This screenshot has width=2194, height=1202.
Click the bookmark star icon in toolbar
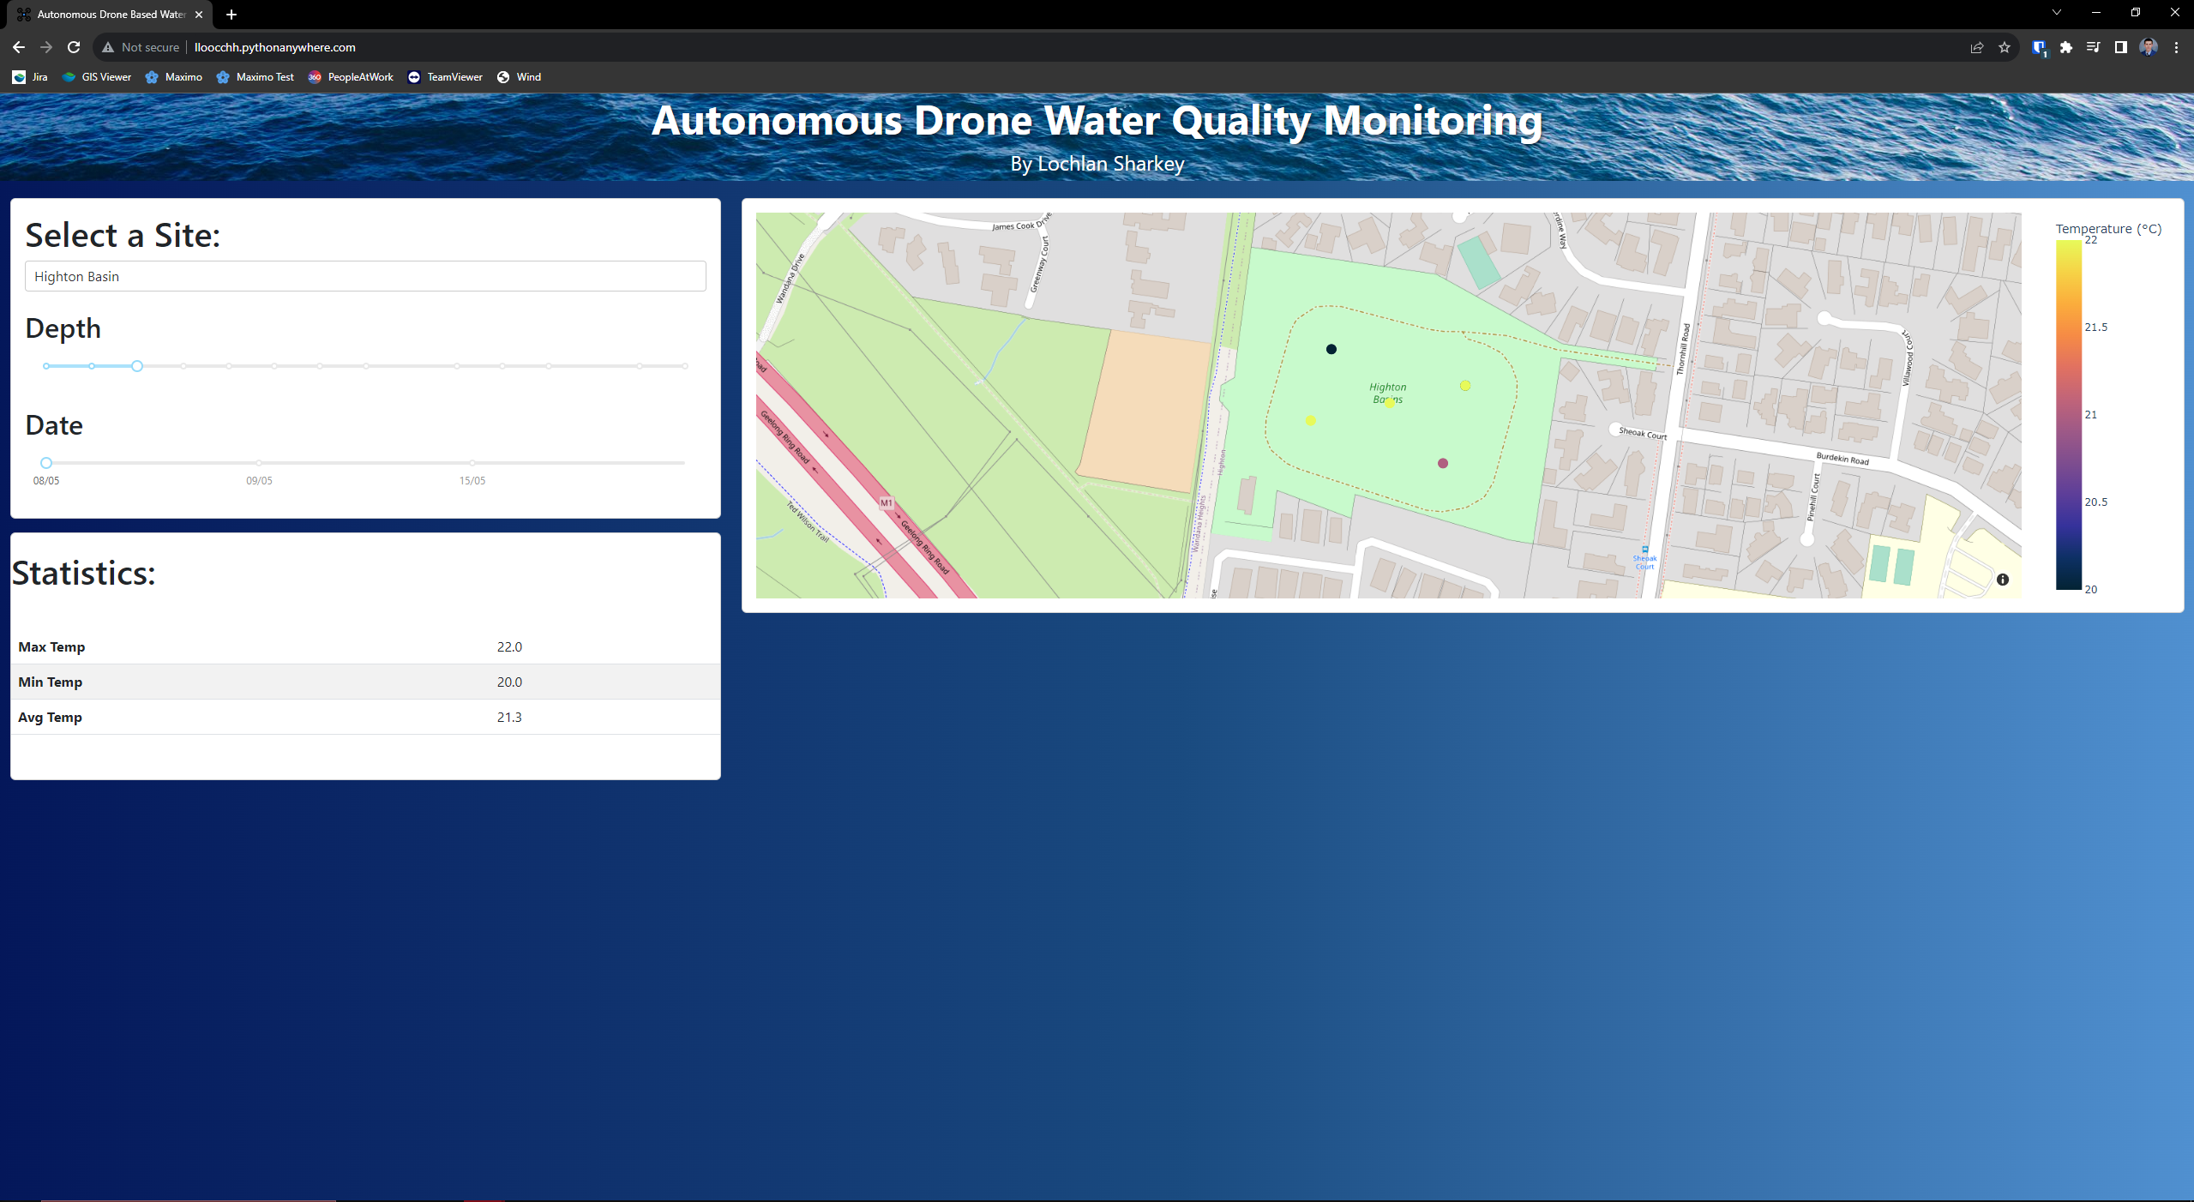coord(2003,46)
